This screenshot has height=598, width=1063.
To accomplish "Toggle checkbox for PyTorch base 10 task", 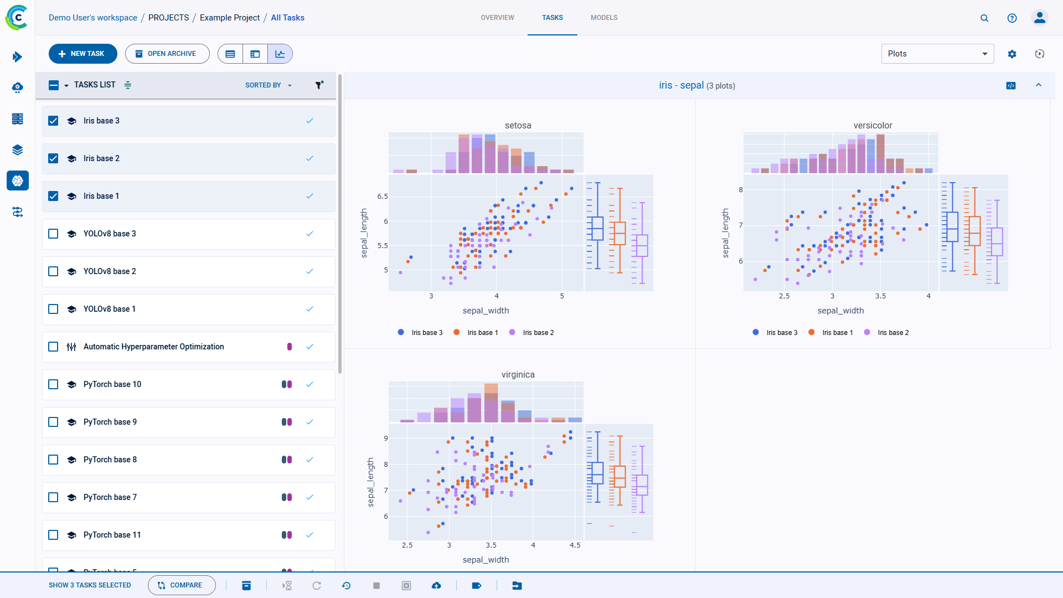I will tap(54, 384).
